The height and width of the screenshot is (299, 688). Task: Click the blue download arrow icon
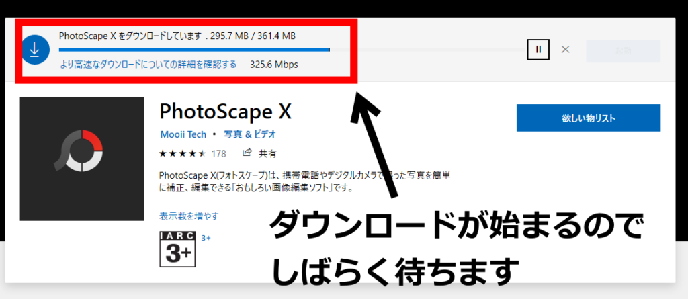pyautogui.click(x=34, y=50)
